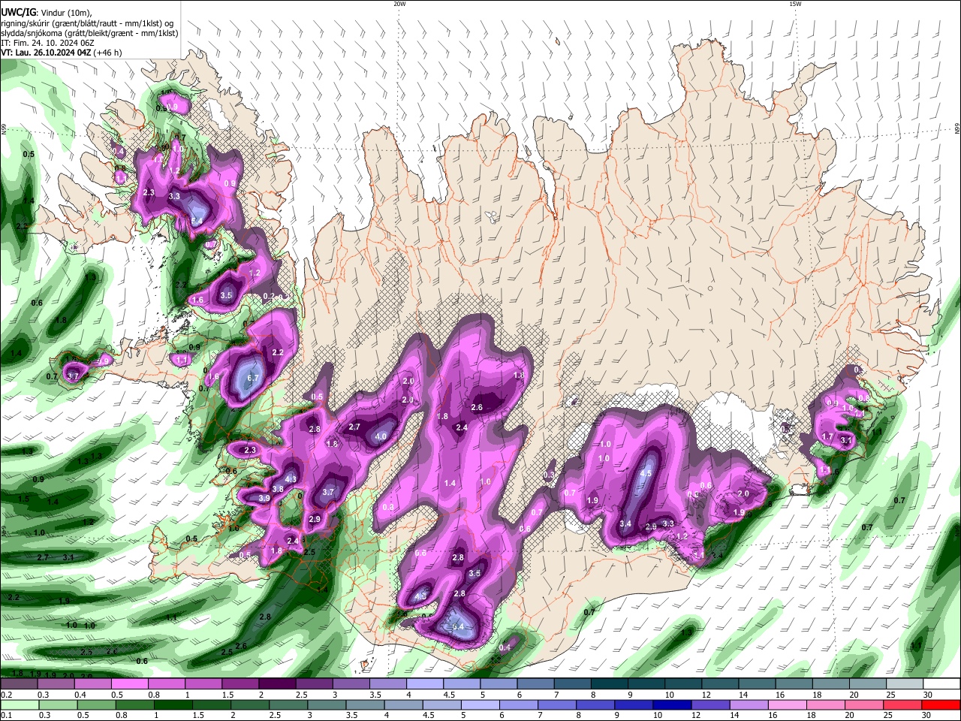Click the '0.2' label in the upper legend
The image size is (961, 721).
(x=6, y=695)
